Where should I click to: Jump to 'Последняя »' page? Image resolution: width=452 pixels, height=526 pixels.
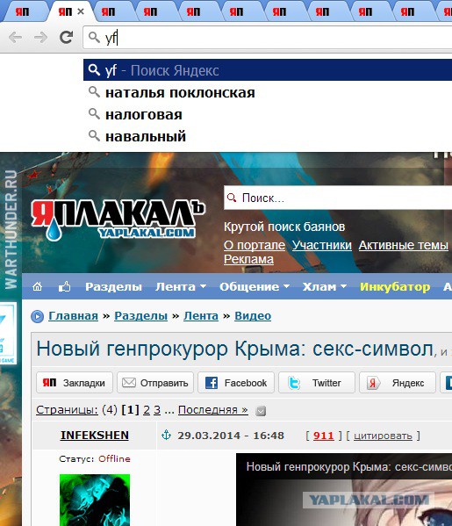coord(213,410)
